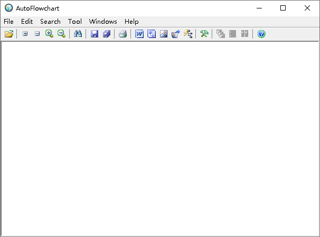Screen dimensions: 320x237
Task: Minimize the AutoFlowchart window
Action: coord(259,8)
